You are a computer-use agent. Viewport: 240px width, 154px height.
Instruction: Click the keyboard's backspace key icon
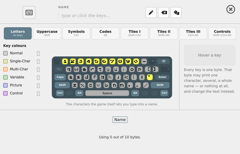point(164,61)
